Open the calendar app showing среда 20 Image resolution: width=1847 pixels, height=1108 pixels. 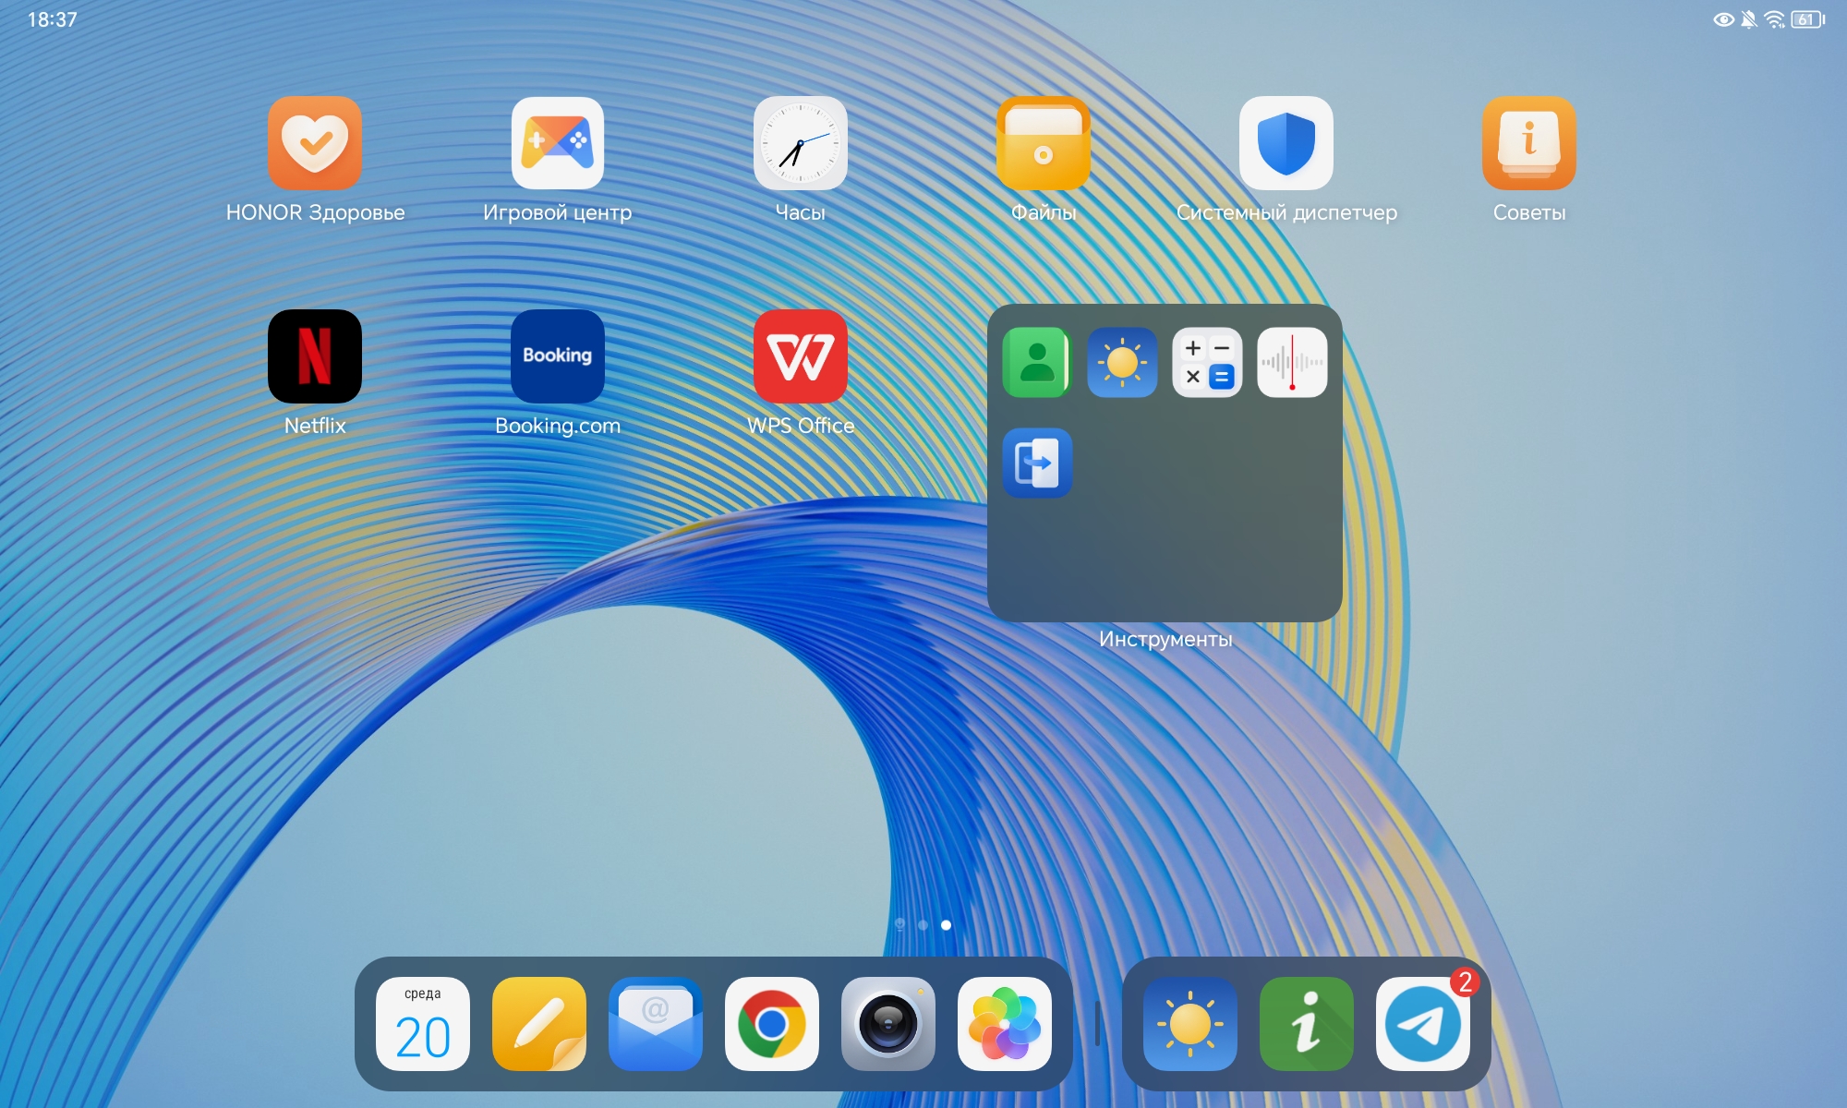click(x=423, y=1024)
